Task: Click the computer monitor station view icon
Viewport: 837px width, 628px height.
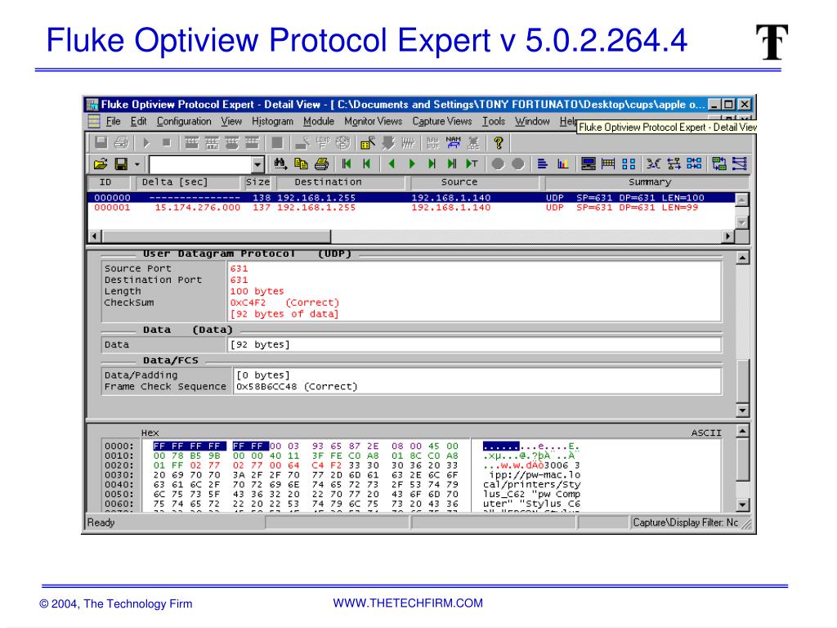Action: tap(589, 164)
